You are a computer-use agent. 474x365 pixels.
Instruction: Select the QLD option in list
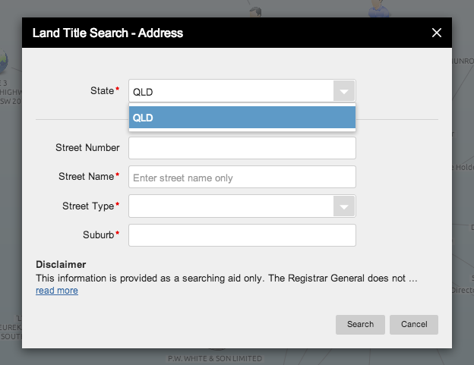click(x=242, y=118)
